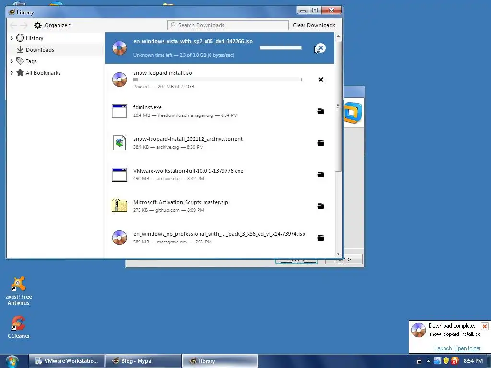Open containing folder for snow-leopard torrent file
The width and height of the screenshot is (491, 368).
pyautogui.click(x=321, y=143)
